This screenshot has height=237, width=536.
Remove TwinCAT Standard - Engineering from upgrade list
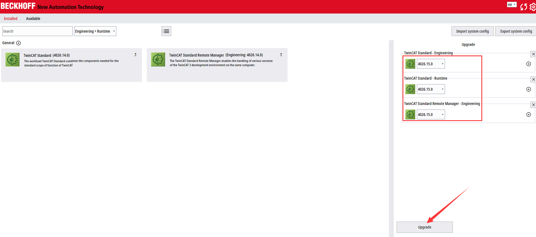click(533, 54)
